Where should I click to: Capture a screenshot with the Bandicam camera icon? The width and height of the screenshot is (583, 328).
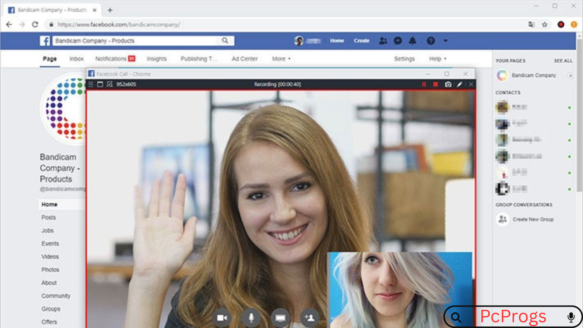448,84
